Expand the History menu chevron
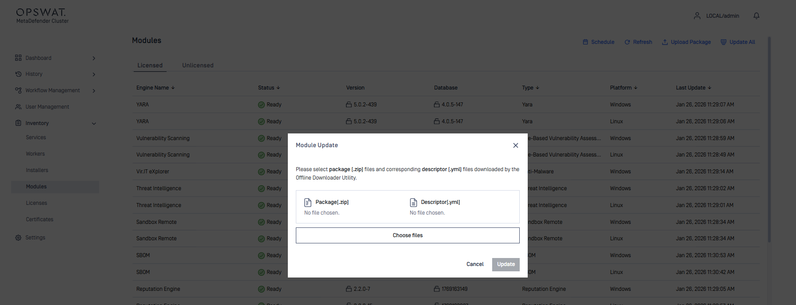The height and width of the screenshot is (305, 796). pyautogui.click(x=94, y=74)
